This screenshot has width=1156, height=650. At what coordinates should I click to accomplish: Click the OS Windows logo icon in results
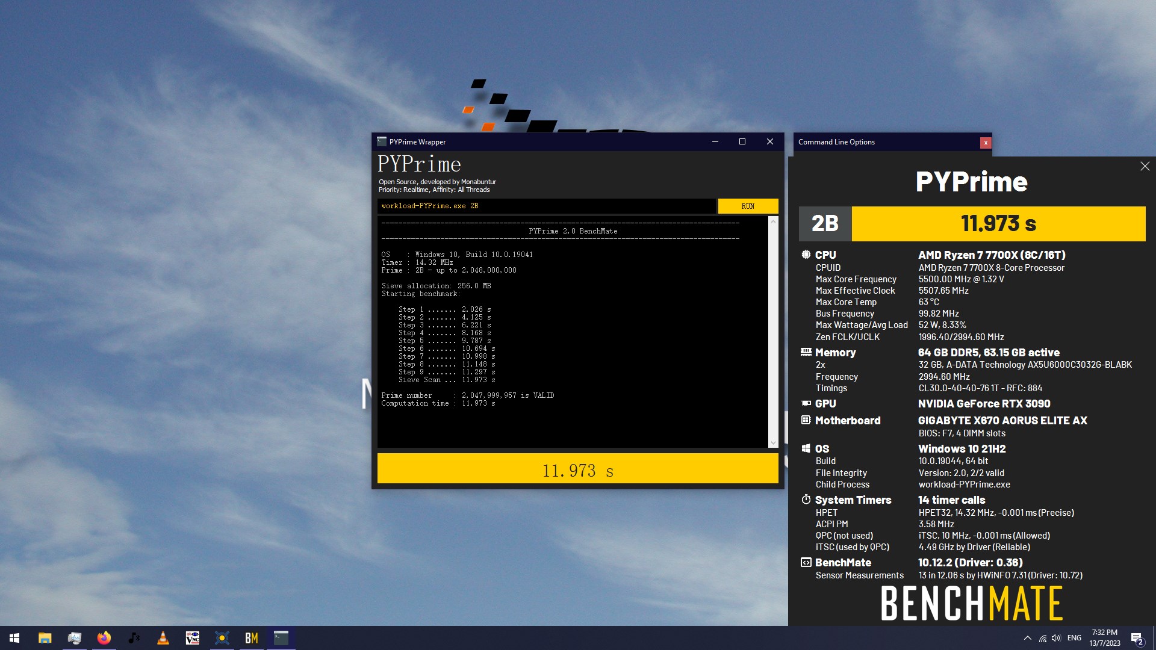[806, 448]
